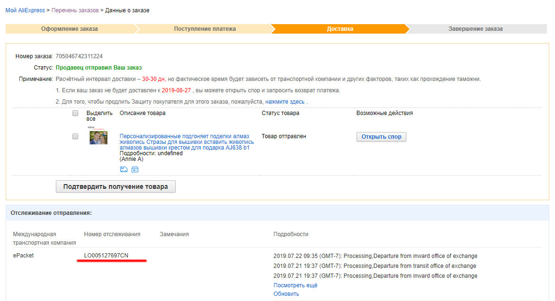555x301 pixels.
Task: Click the 'Товар отправлен' item status
Action: pos(284,136)
